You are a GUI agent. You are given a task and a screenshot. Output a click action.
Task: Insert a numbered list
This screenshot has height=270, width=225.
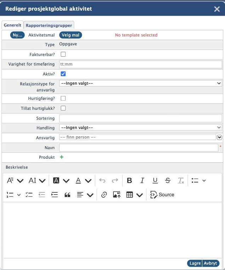coord(10,195)
